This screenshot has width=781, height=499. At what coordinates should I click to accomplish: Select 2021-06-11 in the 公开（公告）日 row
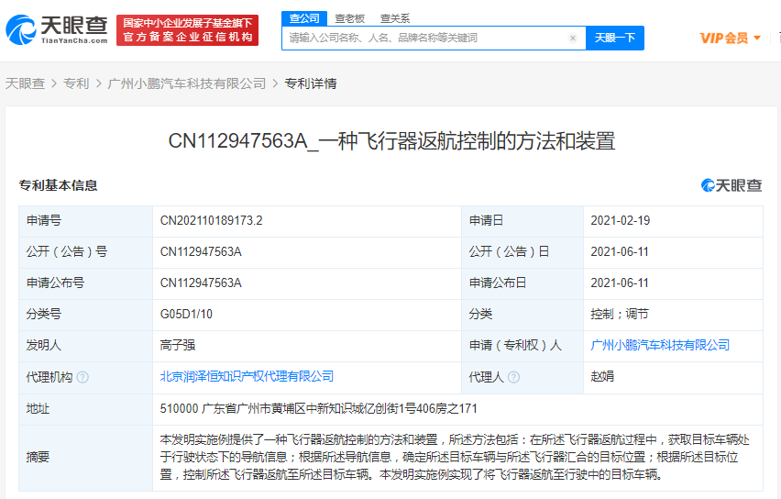tap(620, 251)
